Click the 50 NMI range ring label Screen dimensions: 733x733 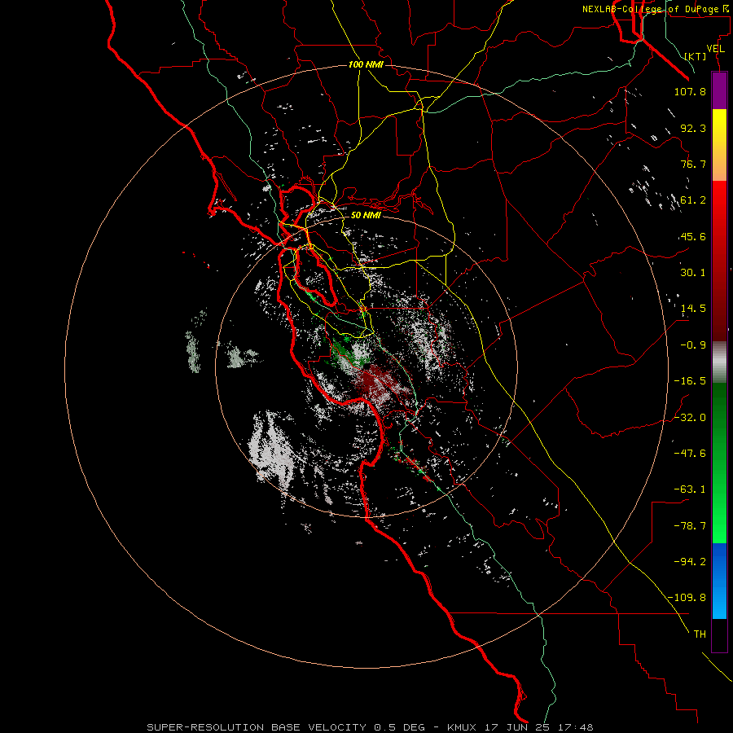(x=366, y=215)
